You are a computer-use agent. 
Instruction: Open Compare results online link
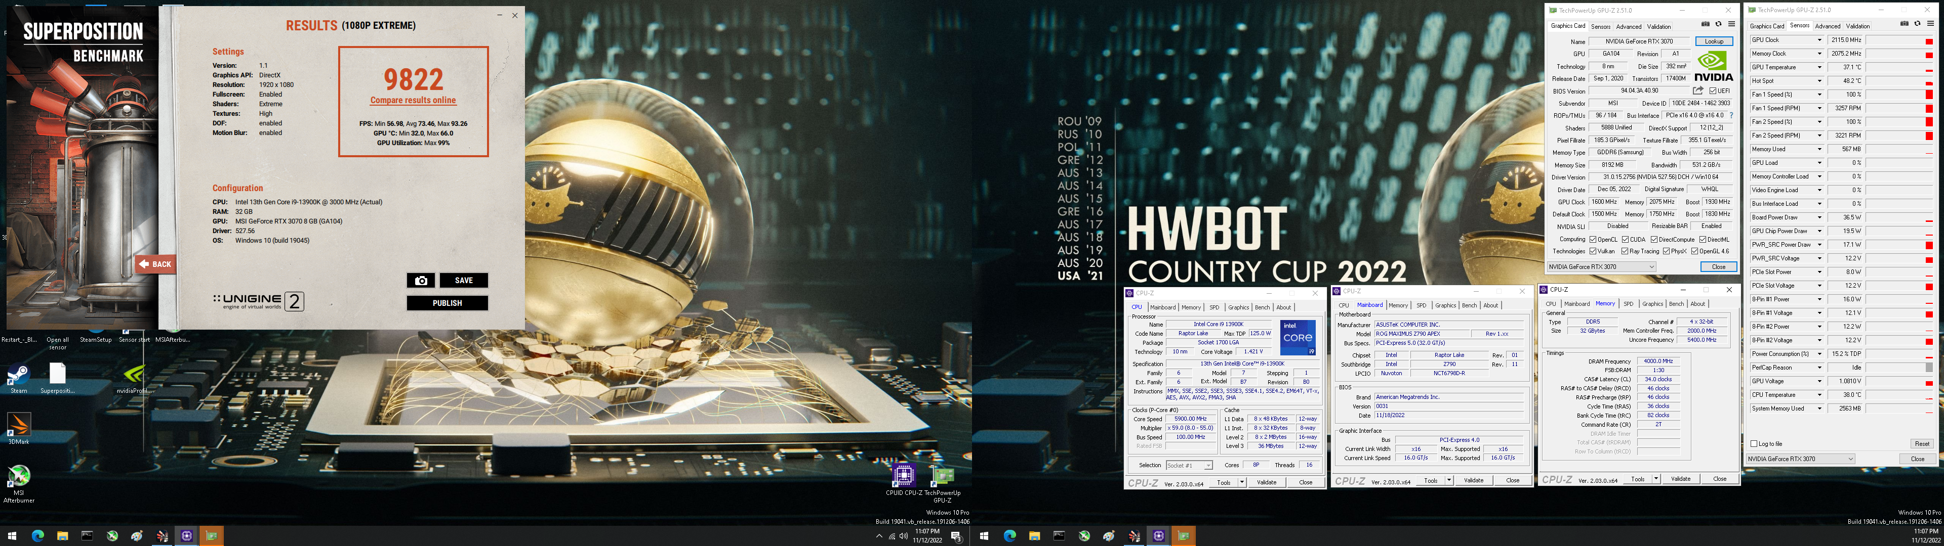point(413,100)
